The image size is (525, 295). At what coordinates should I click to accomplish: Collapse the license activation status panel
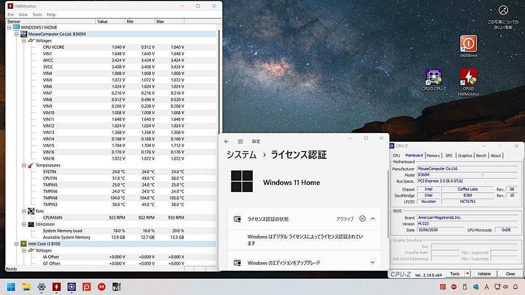pos(373,219)
